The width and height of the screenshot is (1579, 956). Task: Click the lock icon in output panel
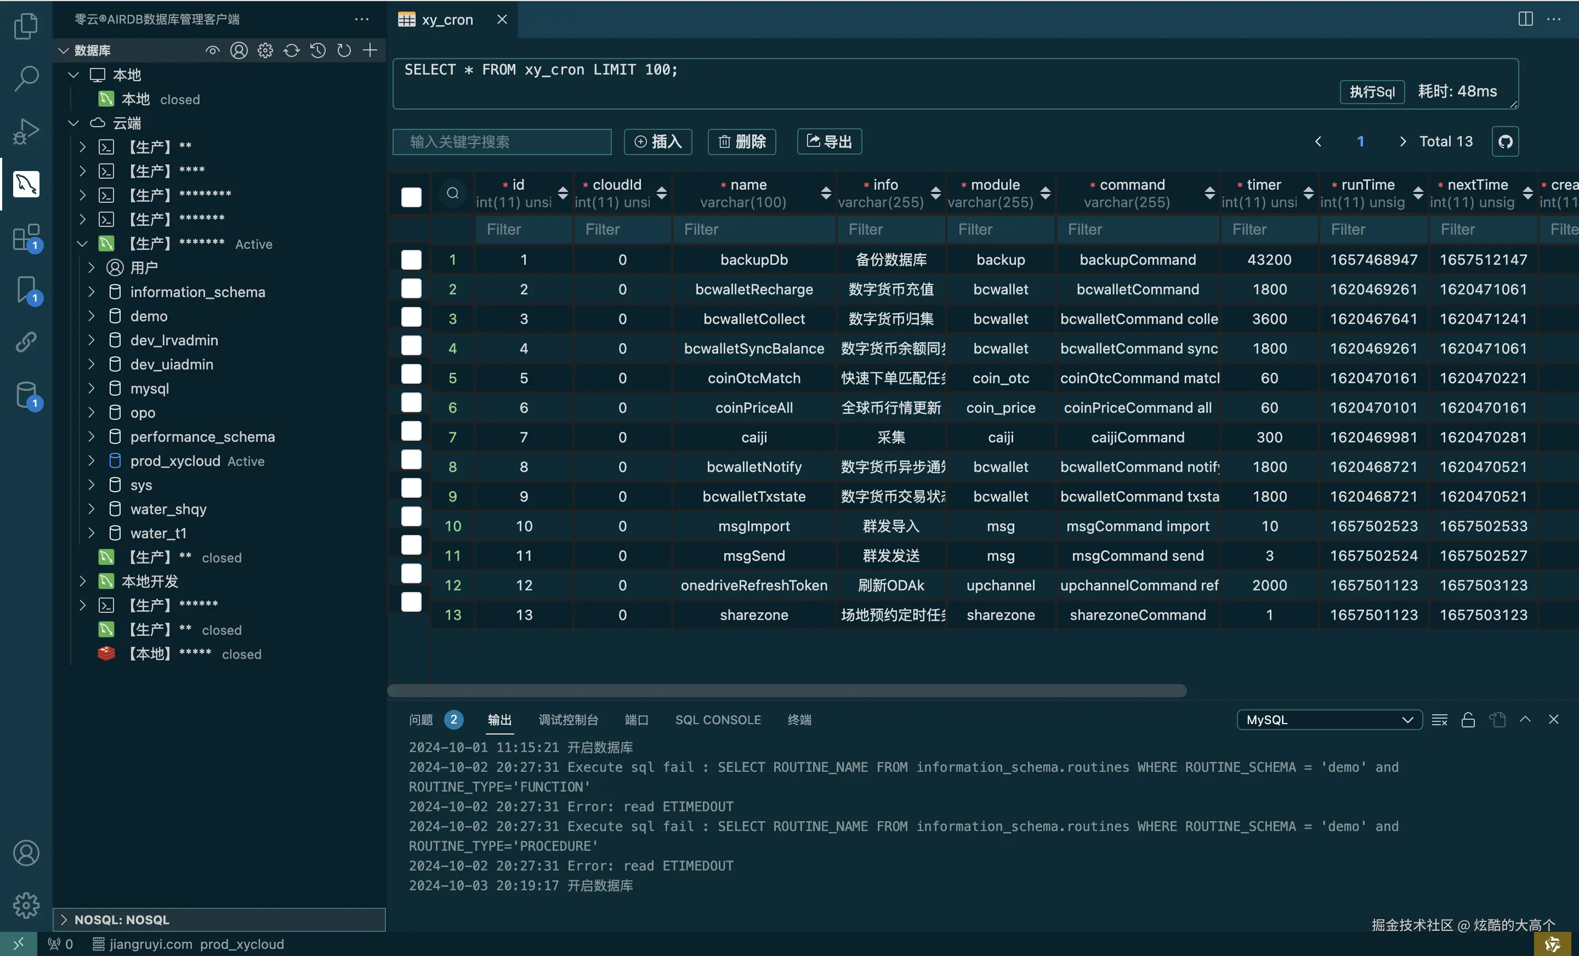pos(1468,720)
